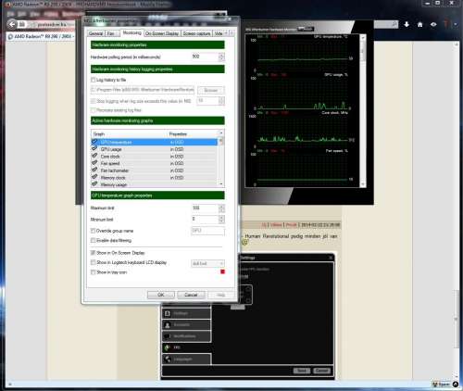Toggle the Core clock graph checkmark
463x391 pixels.
click(x=94, y=156)
